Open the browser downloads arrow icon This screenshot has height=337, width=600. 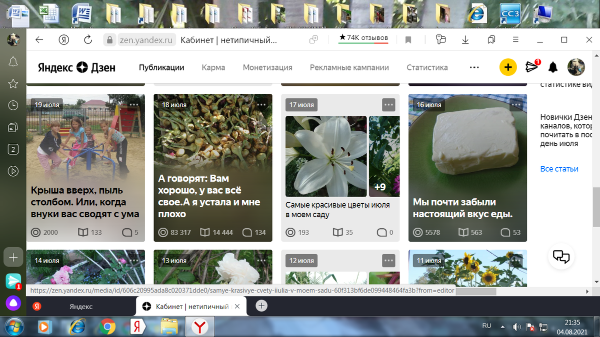[x=465, y=40]
